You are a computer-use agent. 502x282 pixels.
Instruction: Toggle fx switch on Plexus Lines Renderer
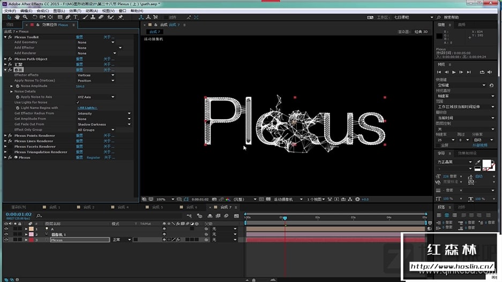(x=10, y=141)
